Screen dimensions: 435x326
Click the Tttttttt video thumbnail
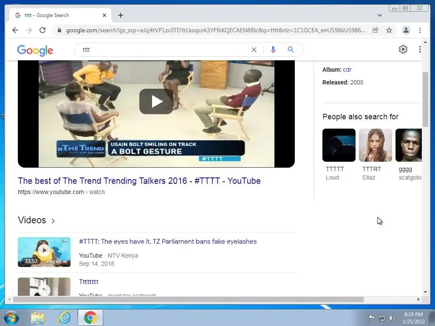(44, 287)
